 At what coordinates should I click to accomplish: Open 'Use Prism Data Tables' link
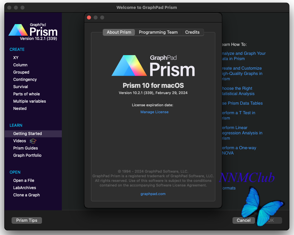click(x=242, y=103)
